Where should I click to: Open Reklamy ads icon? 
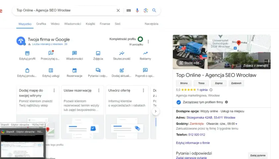click(145, 53)
